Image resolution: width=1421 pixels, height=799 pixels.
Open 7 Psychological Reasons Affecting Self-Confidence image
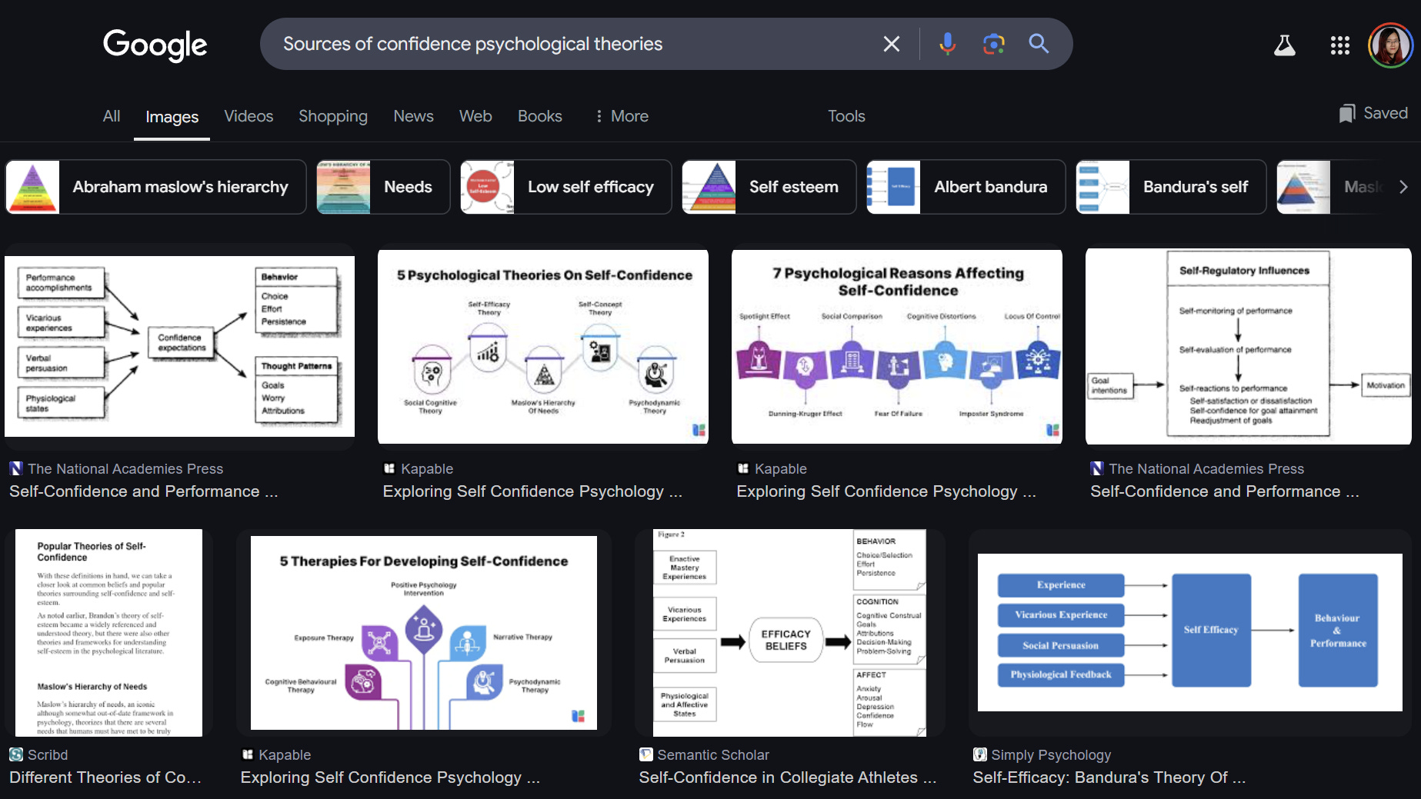[897, 346]
